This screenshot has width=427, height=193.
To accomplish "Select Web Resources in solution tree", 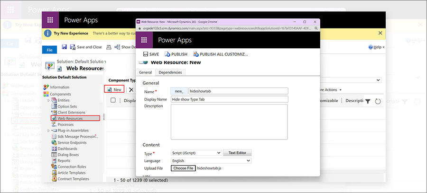I will pyautogui.click(x=75, y=118).
